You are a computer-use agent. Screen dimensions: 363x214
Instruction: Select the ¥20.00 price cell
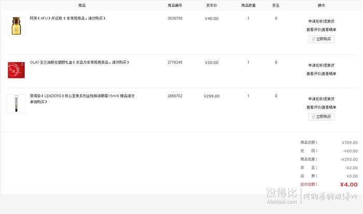tap(212, 63)
